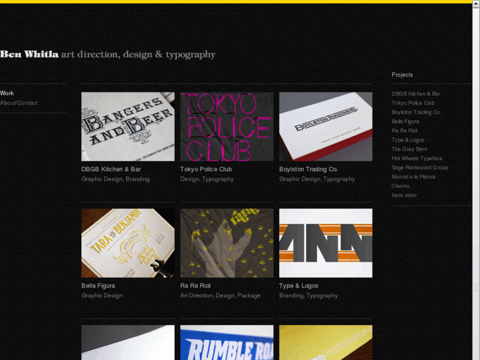The width and height of the screenshot is (480, 360).
Task: Select The Grey Barn in Projects list
Action: coord(409,149)
